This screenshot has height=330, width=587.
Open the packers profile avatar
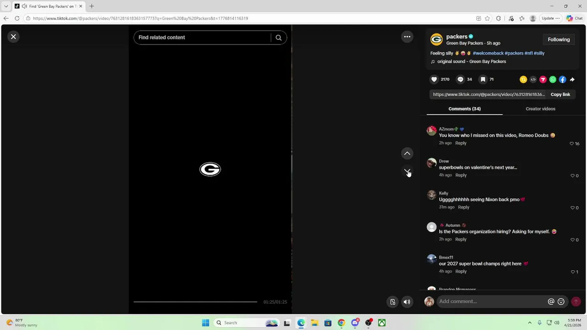tap(437, 39)
